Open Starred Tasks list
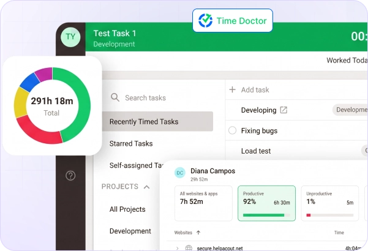Viewport: 368px width, 251px height. [x=131, y=143]
